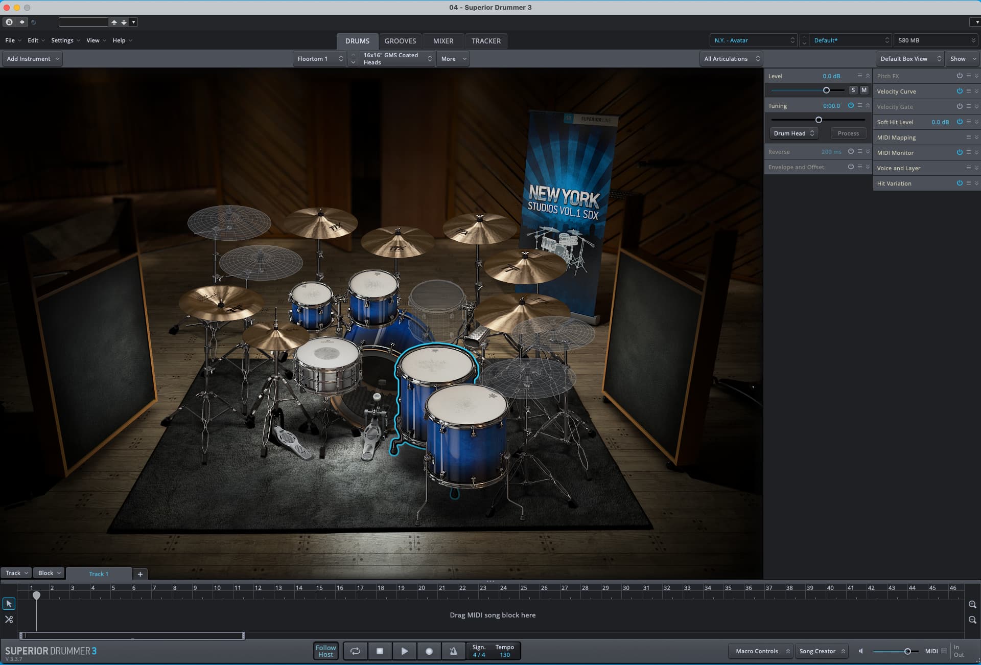Toggle loop playback in transport bar

[x=355, y=651]
